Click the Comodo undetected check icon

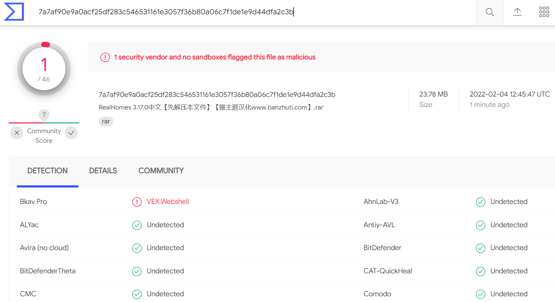point(481,294)
